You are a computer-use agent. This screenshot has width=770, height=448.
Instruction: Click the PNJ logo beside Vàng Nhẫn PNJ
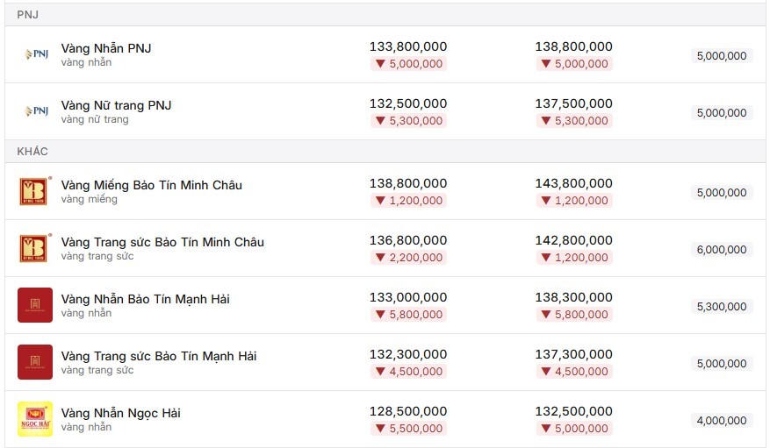point(37,53)
